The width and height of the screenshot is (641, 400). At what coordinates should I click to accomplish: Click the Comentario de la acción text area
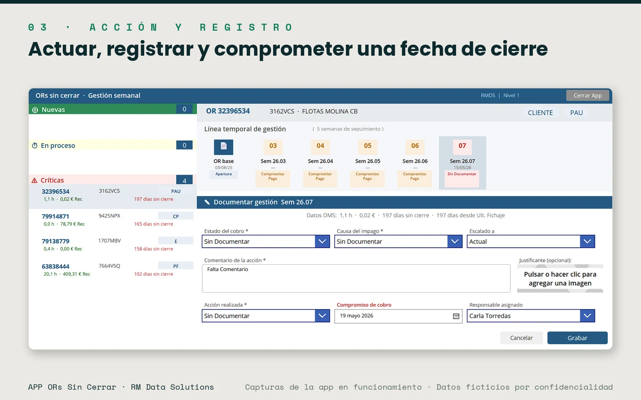(x=356, y=278)
